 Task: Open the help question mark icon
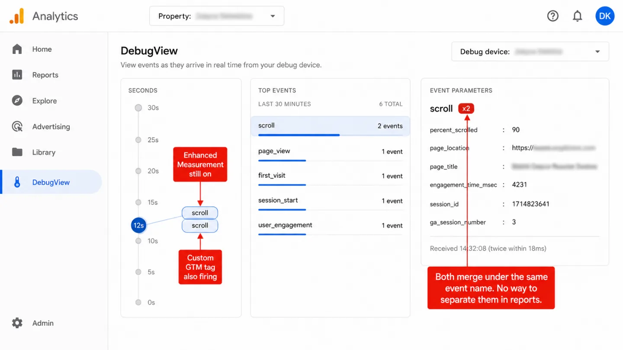(553, 16)
